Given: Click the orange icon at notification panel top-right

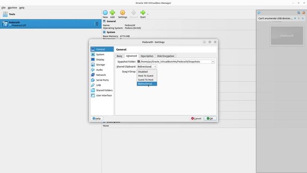Looking at the screenshot, I should coord(303,13).
